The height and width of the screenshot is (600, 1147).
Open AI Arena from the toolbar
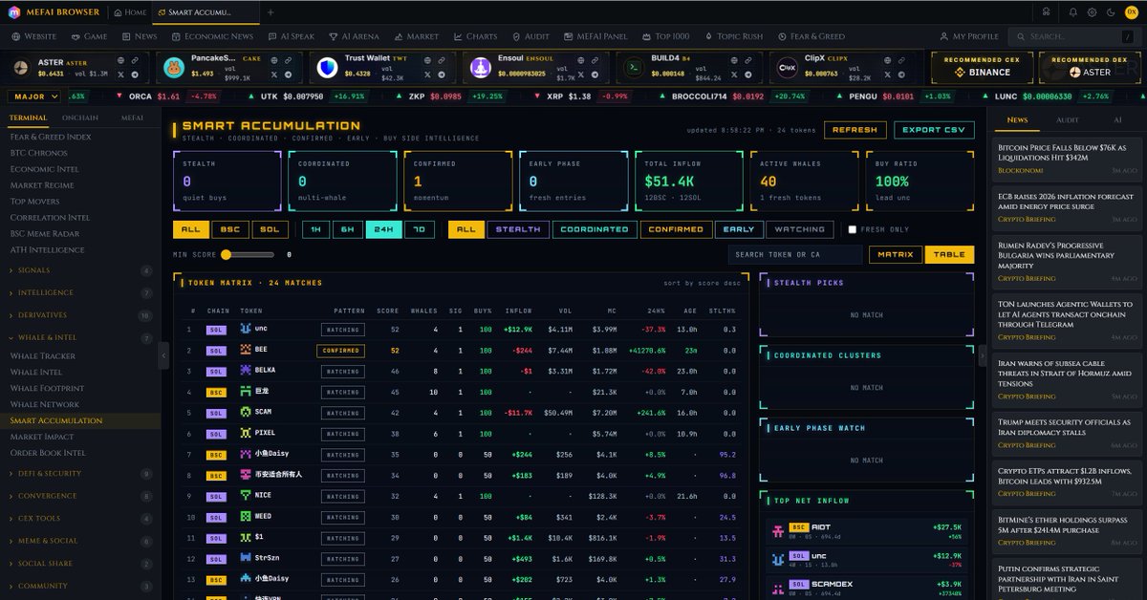click(353, 36)
